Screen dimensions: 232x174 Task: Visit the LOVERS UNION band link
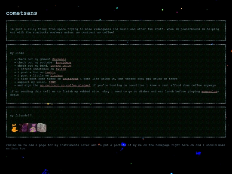click(61, 66)
